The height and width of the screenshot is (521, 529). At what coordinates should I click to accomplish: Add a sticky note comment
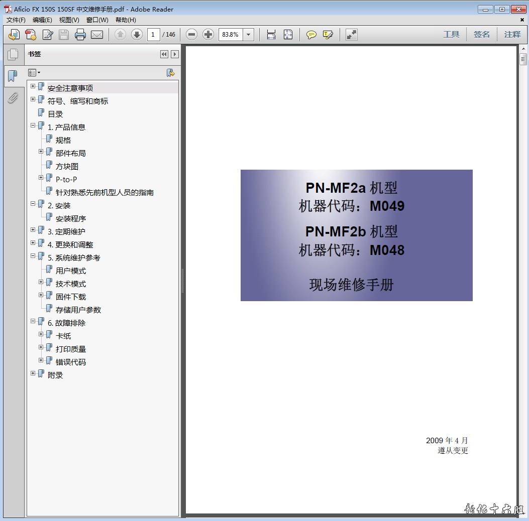(311, 35)
